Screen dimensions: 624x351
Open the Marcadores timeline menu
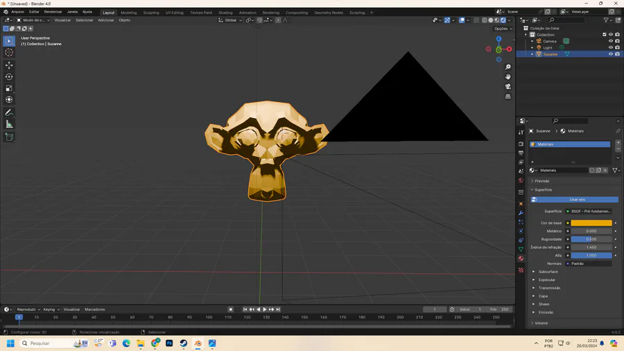pyautogui.click(x=95, y=309)
